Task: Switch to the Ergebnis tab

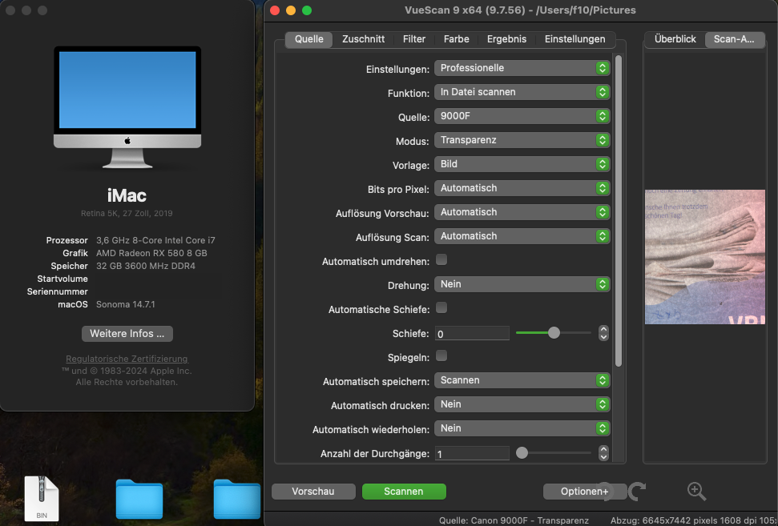Action: pos(506,39)
